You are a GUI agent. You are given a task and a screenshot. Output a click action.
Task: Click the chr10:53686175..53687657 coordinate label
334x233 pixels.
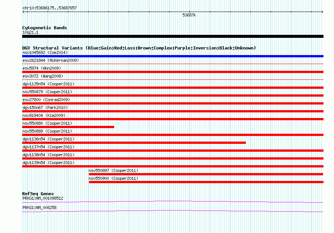click(x=50, y=8)
